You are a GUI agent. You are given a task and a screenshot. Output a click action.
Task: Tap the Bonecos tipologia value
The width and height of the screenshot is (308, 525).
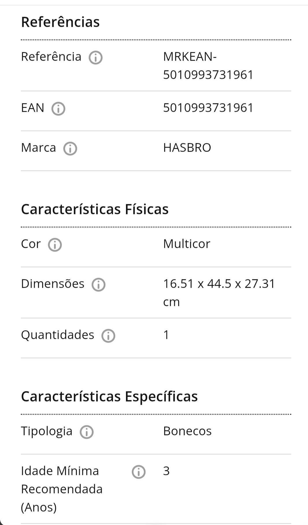point(188,431)
